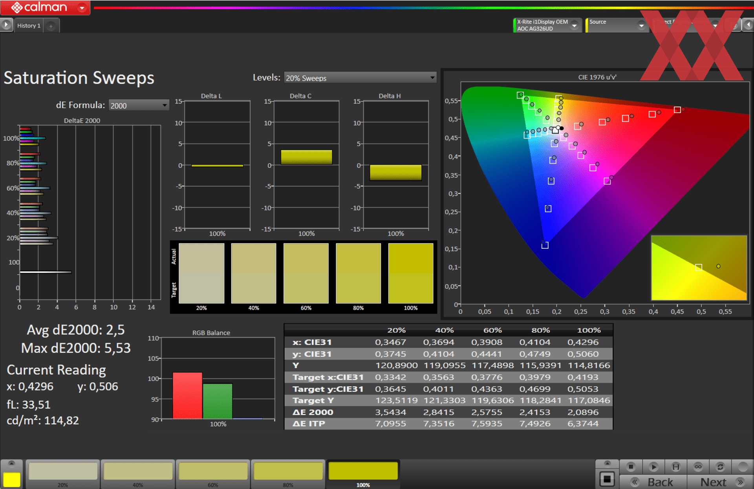Click the white 100 bar in DeltaE 2000 chart
The image size is (754, 489).
click(x=46, y=272)
